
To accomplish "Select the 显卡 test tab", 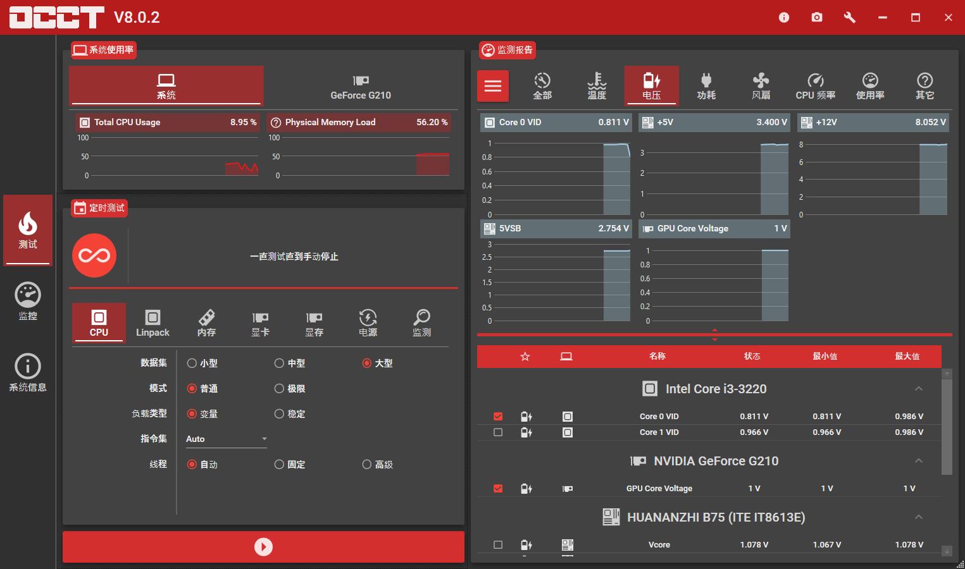I will tap(260, 323).
